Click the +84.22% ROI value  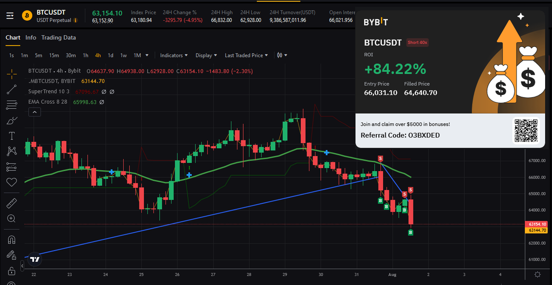(x=395, y=69)
